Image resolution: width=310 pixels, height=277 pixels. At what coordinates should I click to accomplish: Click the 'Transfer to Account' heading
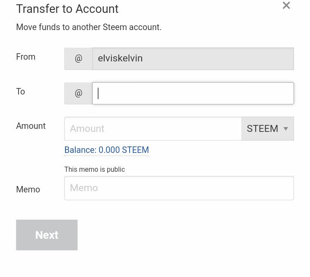(67, 9)
